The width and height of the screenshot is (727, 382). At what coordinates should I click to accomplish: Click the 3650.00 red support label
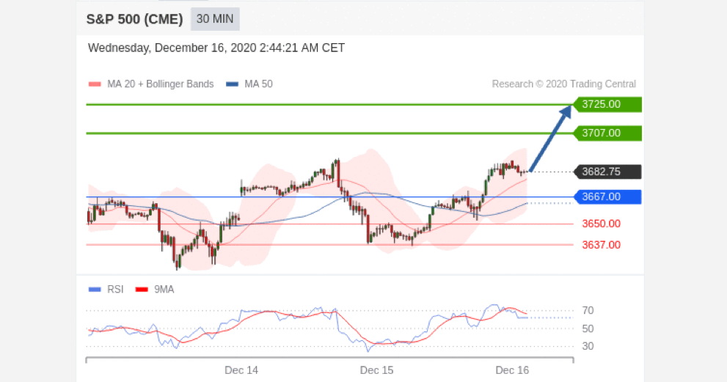[602, 224]
